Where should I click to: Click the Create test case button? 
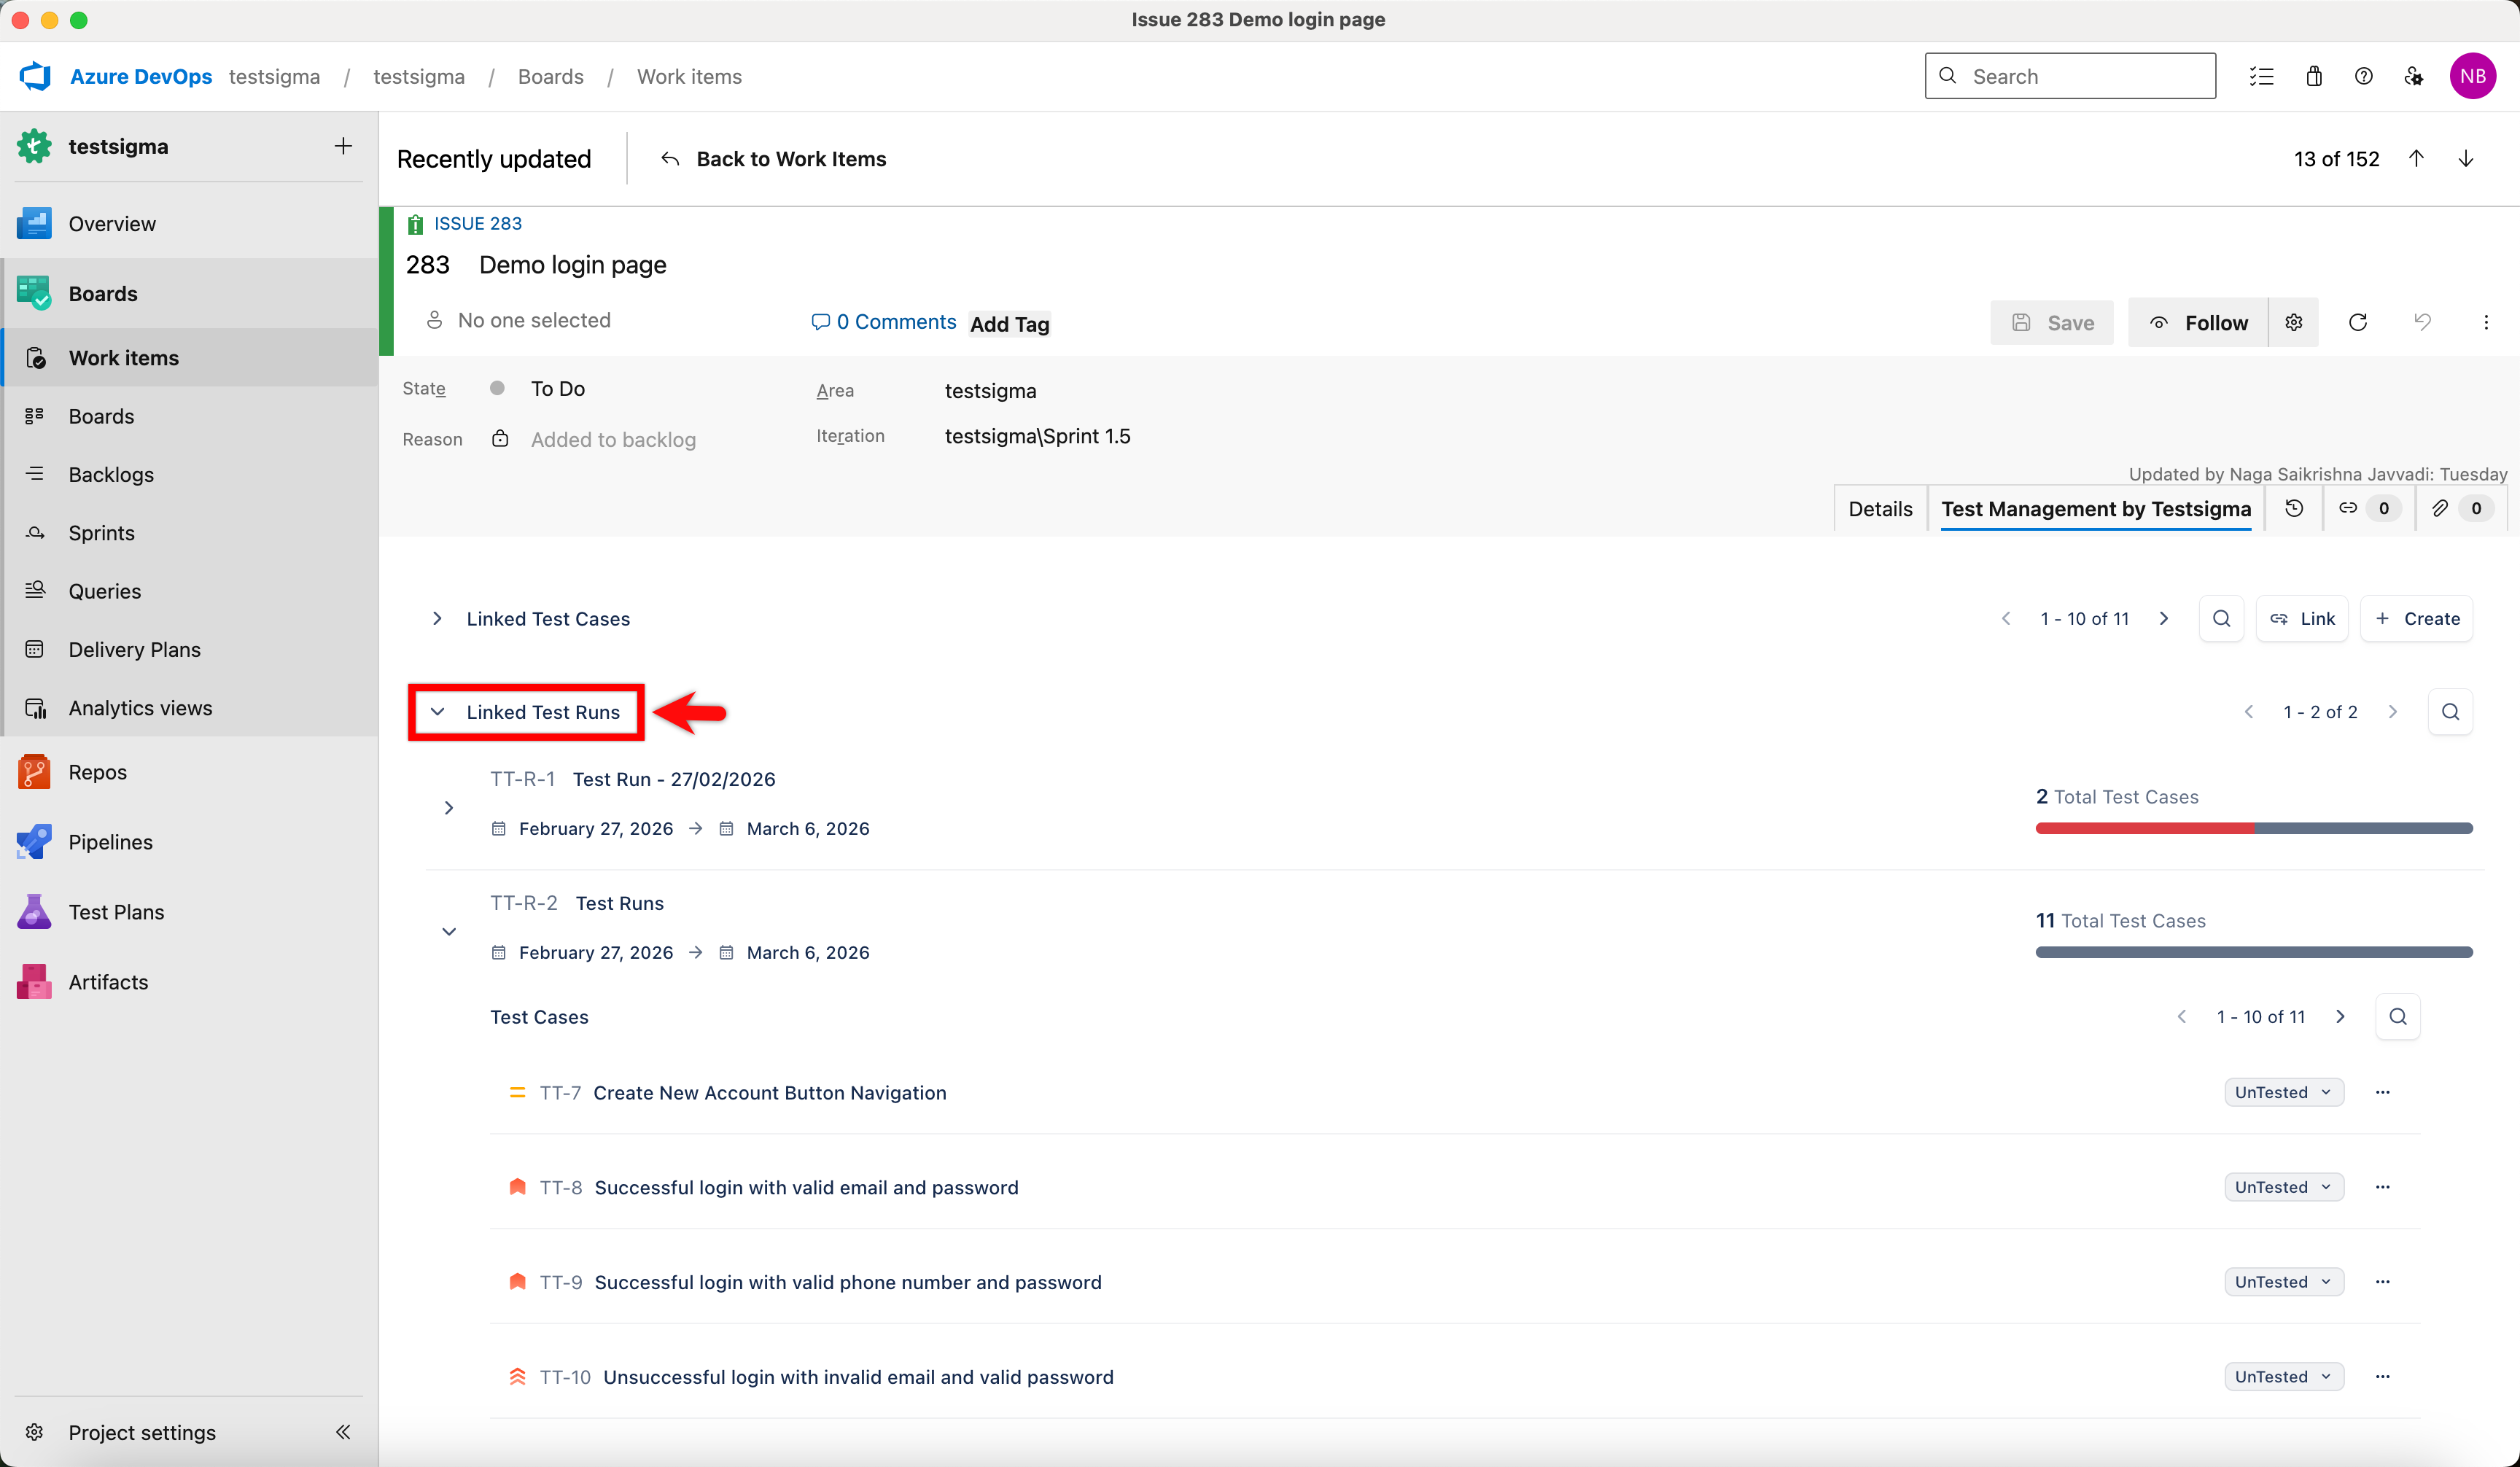click(2417, 619)
